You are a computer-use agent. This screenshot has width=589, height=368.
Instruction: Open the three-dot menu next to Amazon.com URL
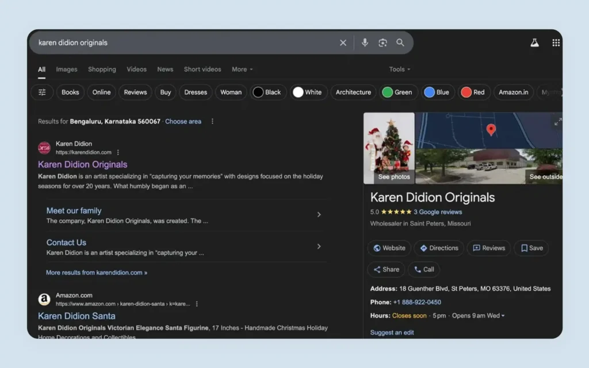click(197, 304)
